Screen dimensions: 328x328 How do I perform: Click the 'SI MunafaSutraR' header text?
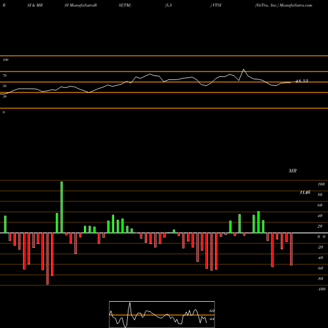81,5
